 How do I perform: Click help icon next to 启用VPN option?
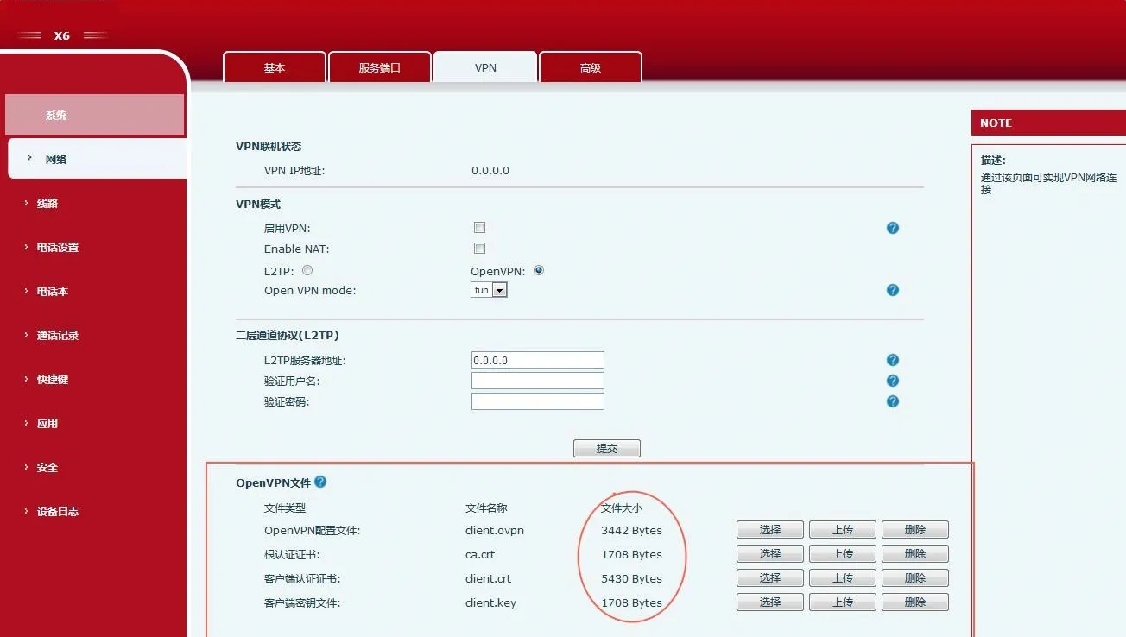pyautogui.click(x=892, y=227)
